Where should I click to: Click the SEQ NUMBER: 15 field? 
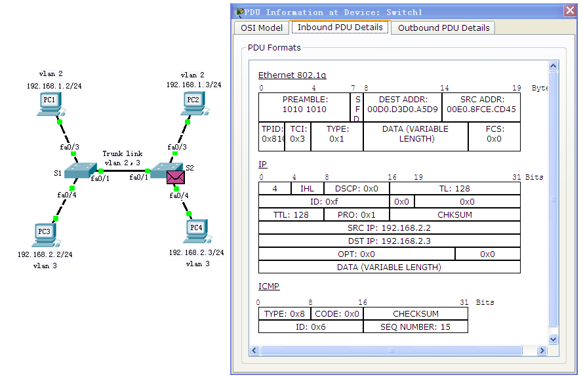click(x=416, y=327)
